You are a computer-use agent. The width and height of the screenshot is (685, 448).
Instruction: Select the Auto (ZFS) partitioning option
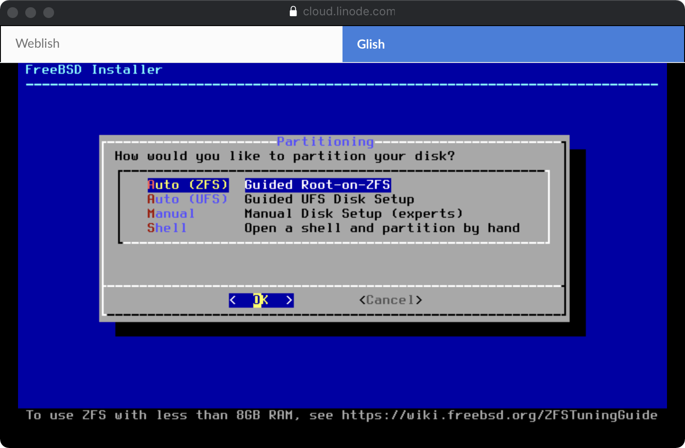[x=188, y=185]
